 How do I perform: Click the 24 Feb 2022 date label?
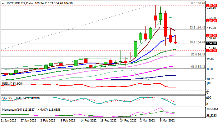click(x=128, y=120)
